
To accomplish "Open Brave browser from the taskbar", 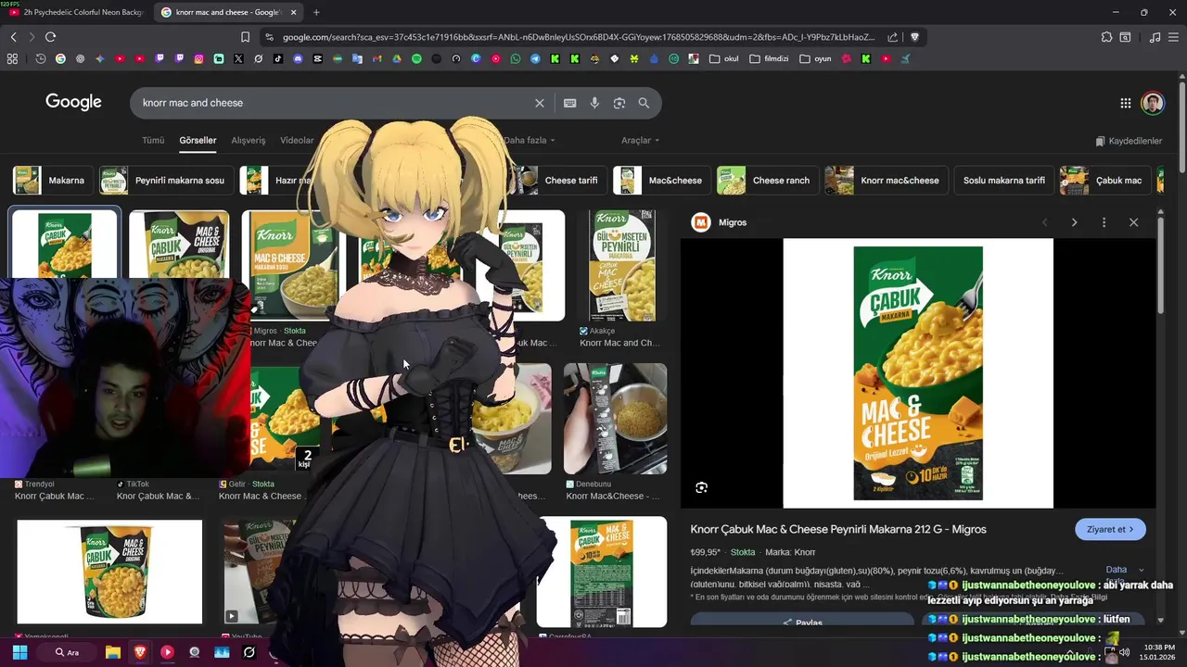I will point(139,652).
